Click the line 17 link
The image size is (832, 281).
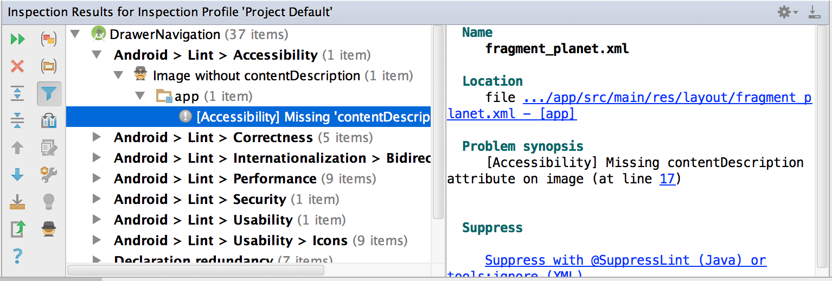[667, 179]
